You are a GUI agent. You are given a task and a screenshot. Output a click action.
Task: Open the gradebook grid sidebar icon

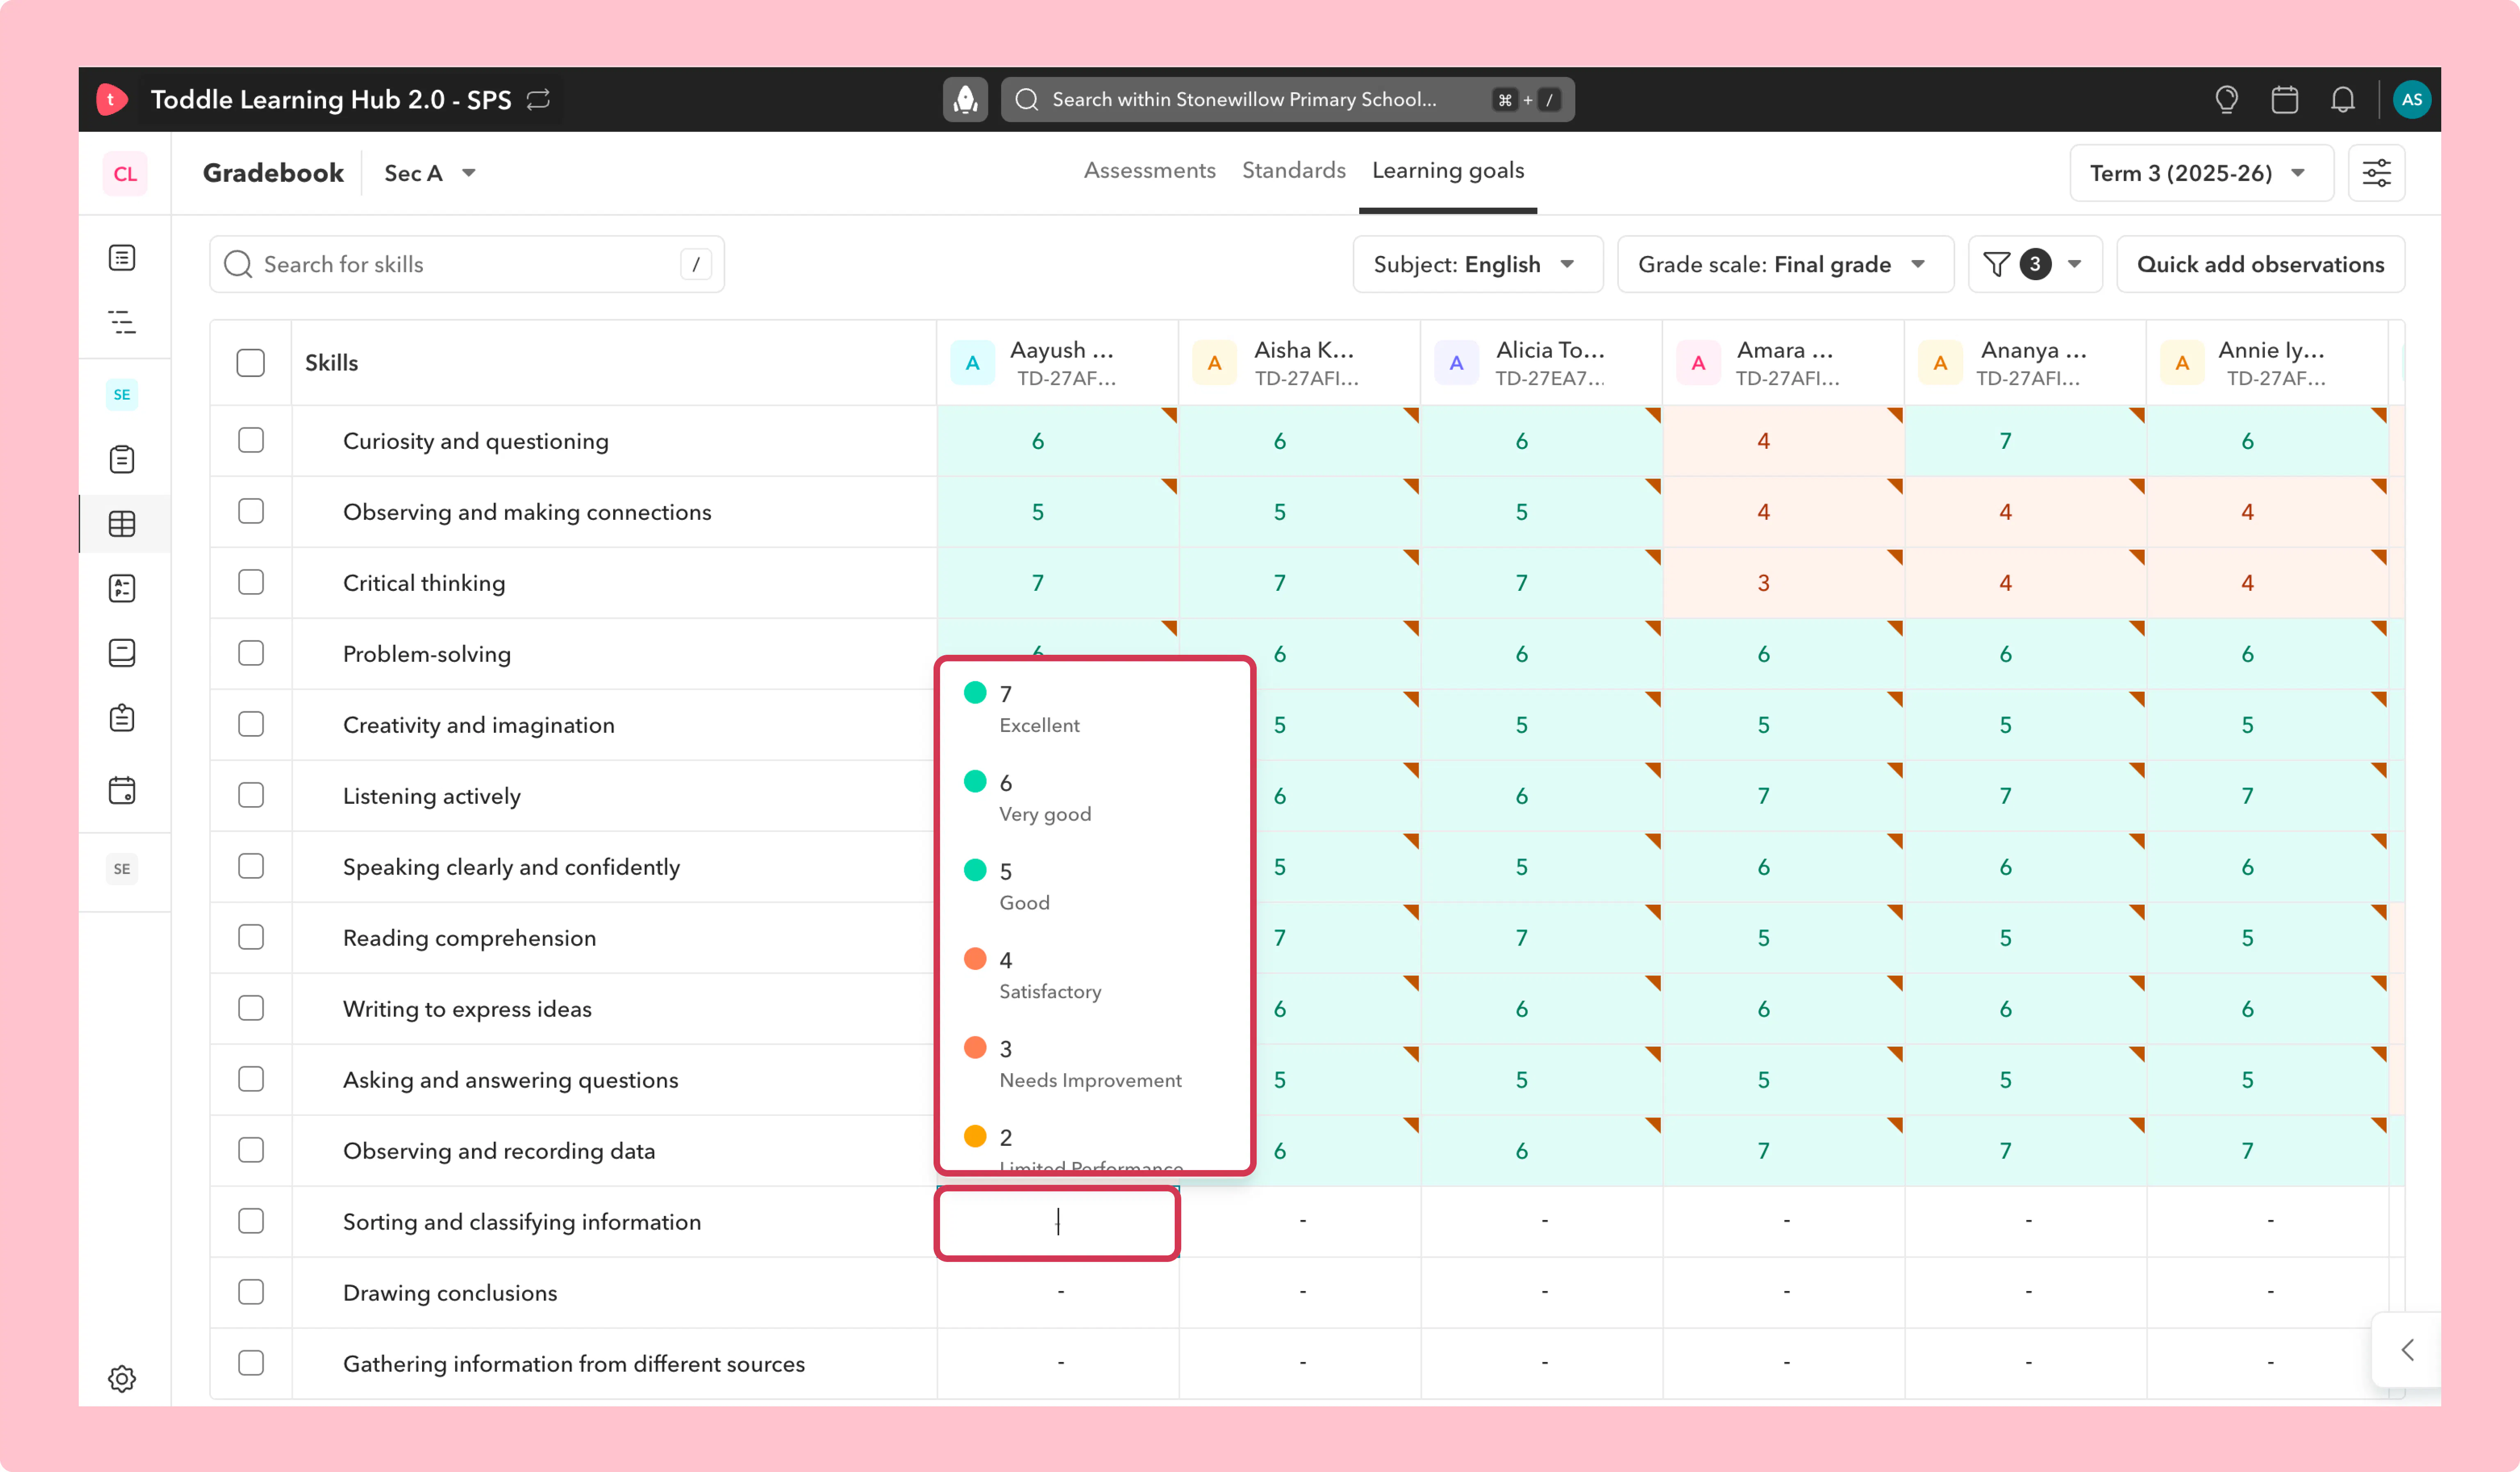(x=122, y=524)
